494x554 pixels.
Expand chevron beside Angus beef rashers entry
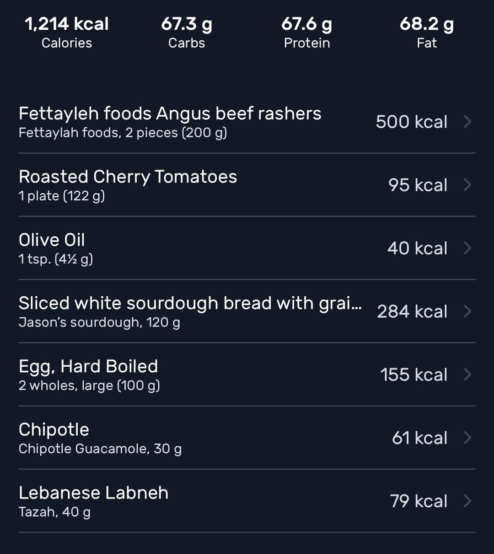tap(467, 122)
